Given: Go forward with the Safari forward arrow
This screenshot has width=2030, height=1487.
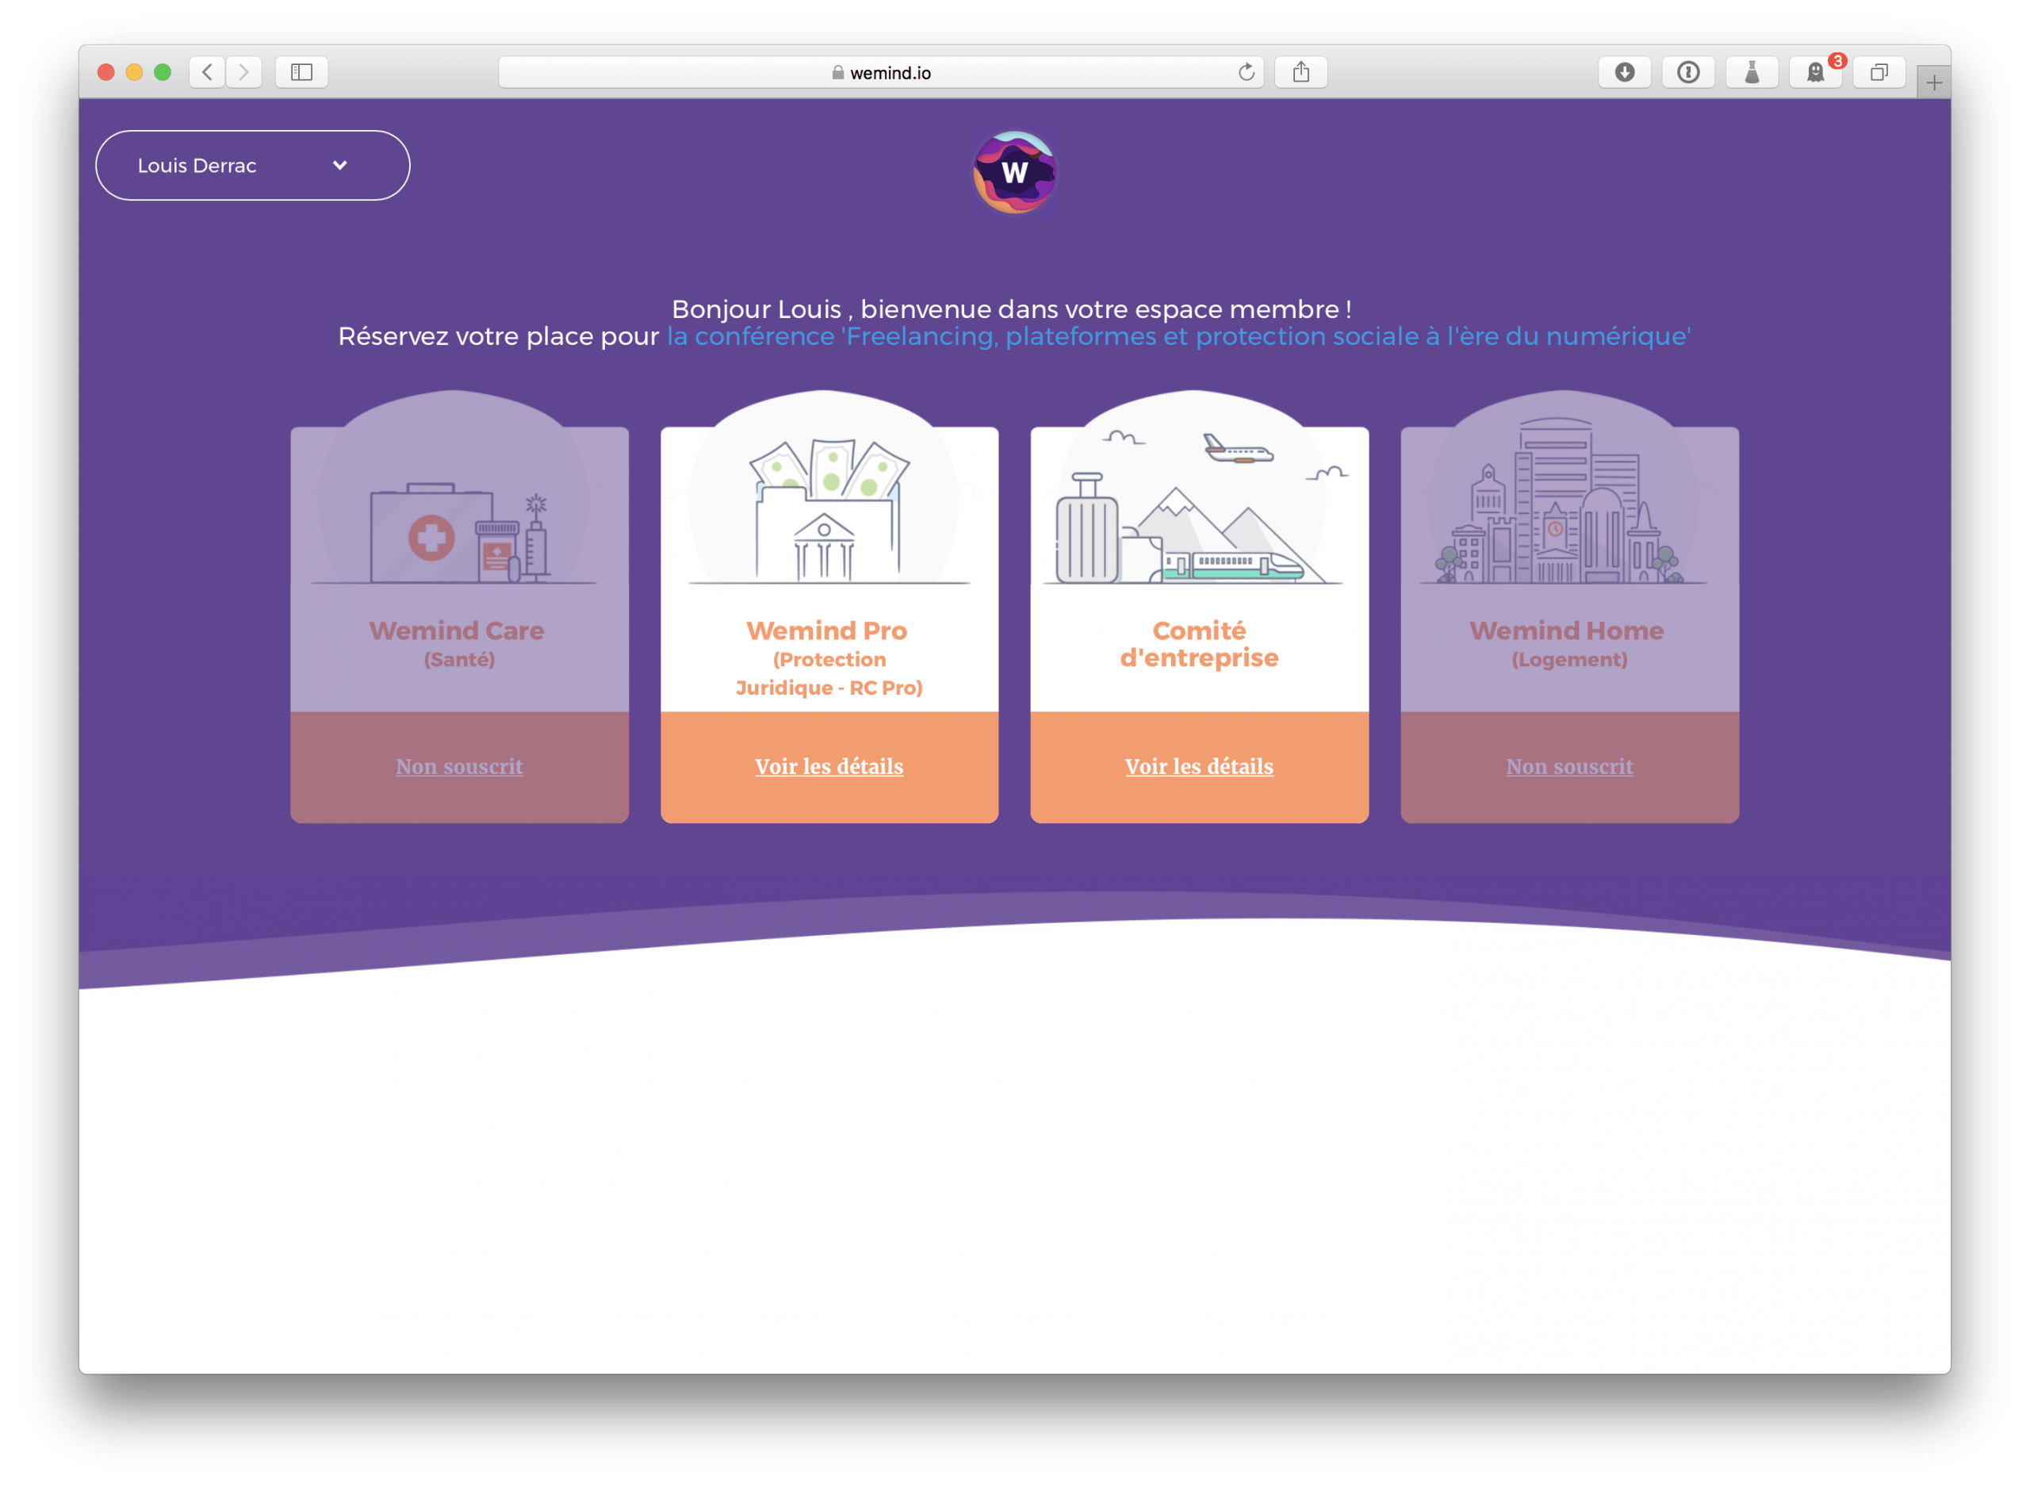Looking at the screenshot, I should pyautogui.click(x=244, y=72).
